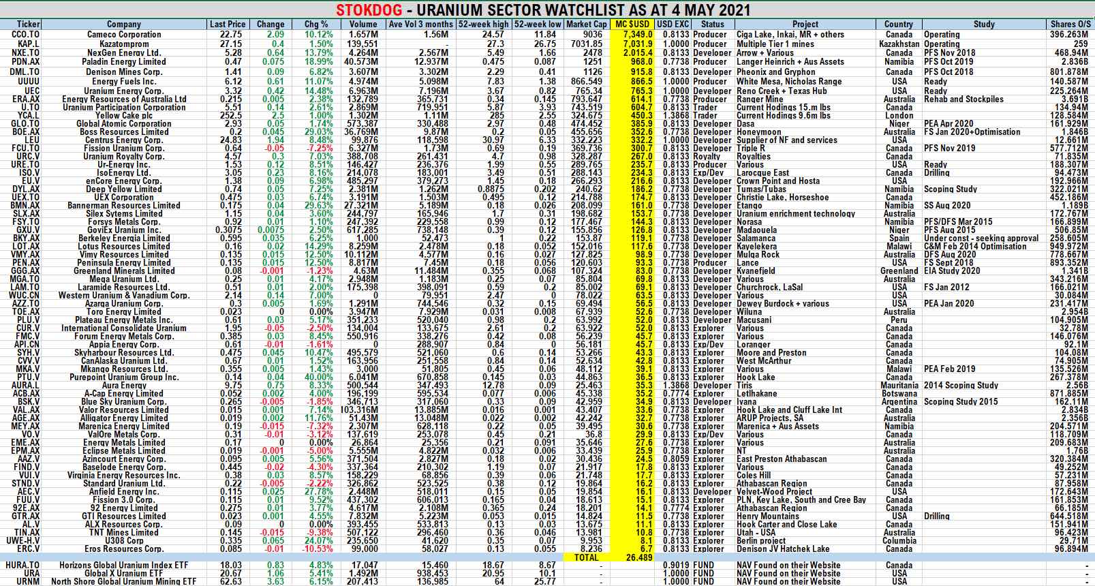
Task: Select the 52-week high column header
Action: click(483, 24)
